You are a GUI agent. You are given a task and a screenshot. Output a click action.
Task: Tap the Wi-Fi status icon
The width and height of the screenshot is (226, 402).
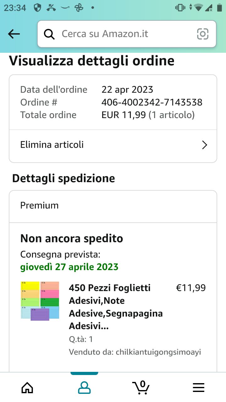pyautogui.click(x=198, y=8)
